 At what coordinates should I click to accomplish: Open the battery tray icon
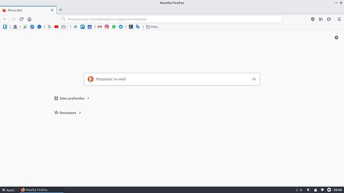click(315, 190)
